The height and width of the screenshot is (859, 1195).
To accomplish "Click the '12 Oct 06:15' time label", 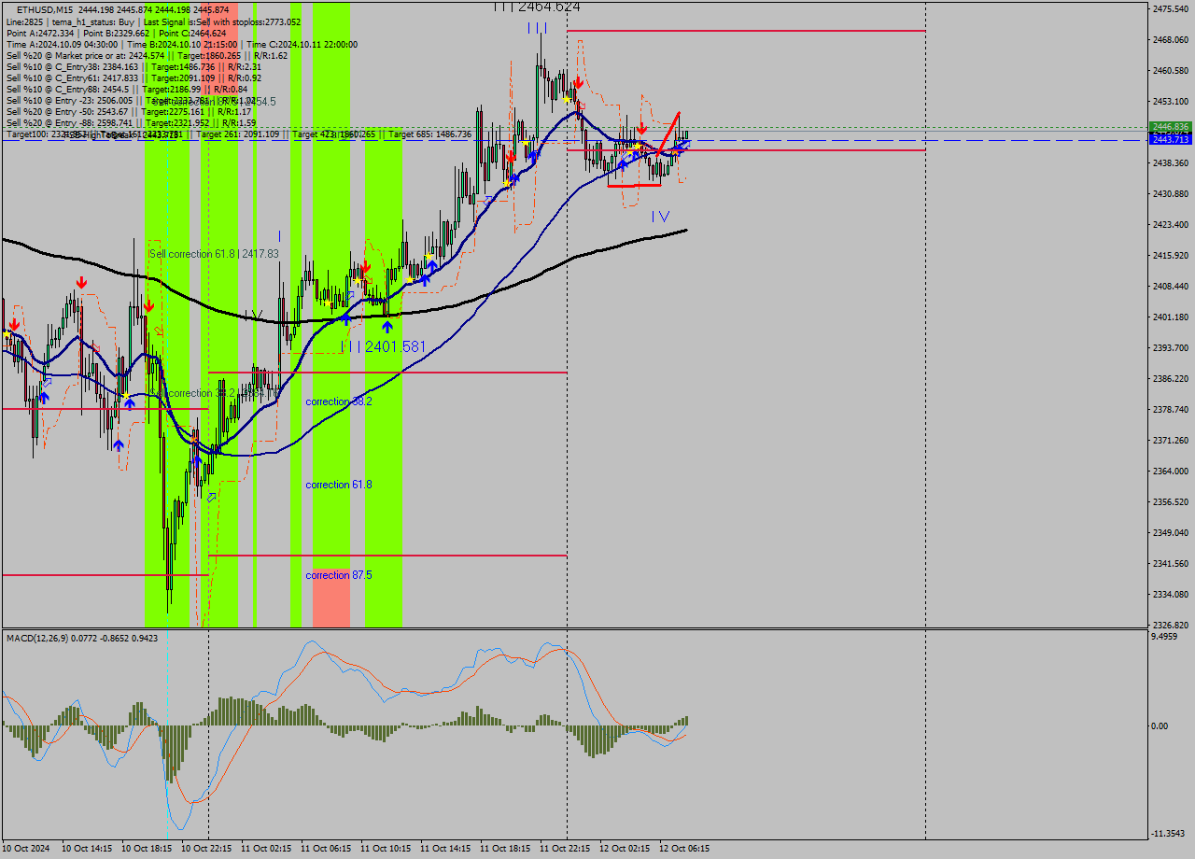I will click(684, 849).
